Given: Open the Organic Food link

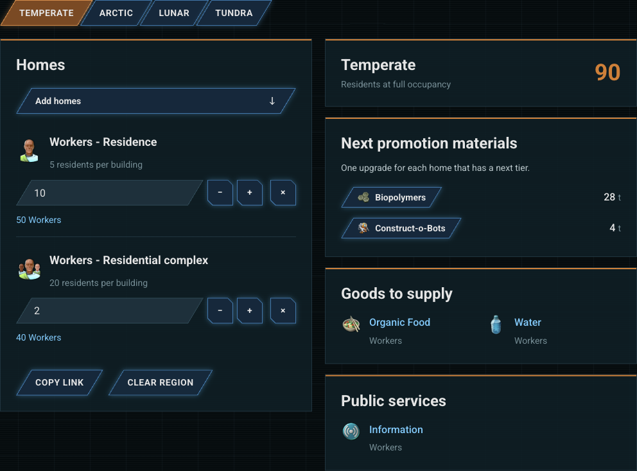Looking at the screenshot, I should [400, 323].
